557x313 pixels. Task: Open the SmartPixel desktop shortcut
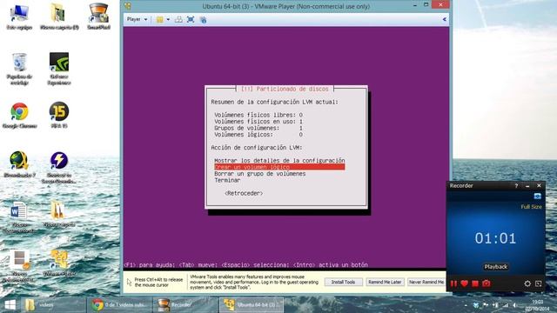[x=98, y=17]
